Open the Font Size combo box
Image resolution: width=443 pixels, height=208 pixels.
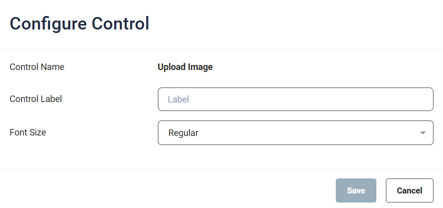[x=295, y=133]
